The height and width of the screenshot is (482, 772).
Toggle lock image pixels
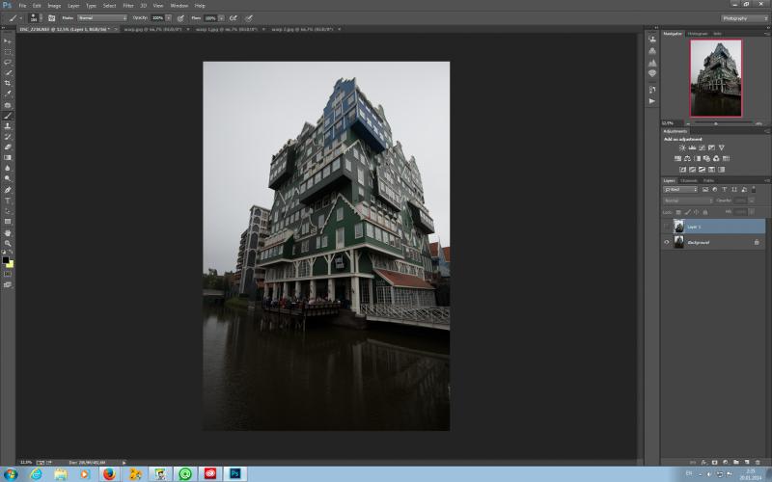coord(687,212)
